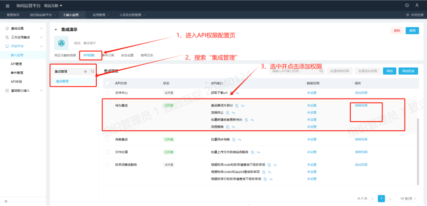The height and width of the screenshot is (206, 427).
Task: Click the search magnifier in the left filter box
Action: (x=92, y=71)
